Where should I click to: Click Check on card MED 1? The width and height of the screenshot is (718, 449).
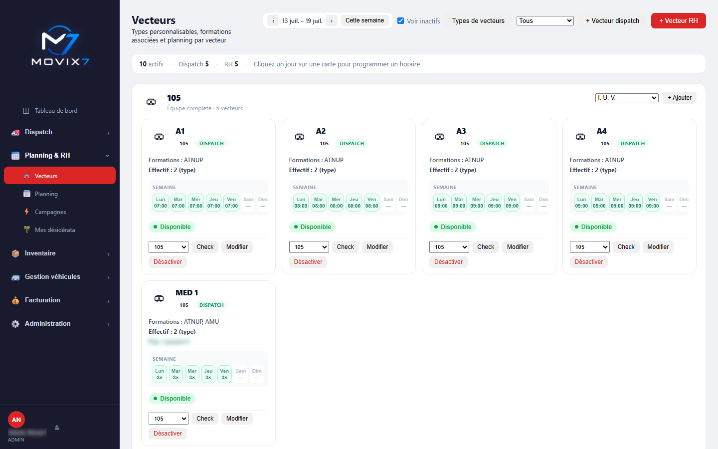coord(205,419)
